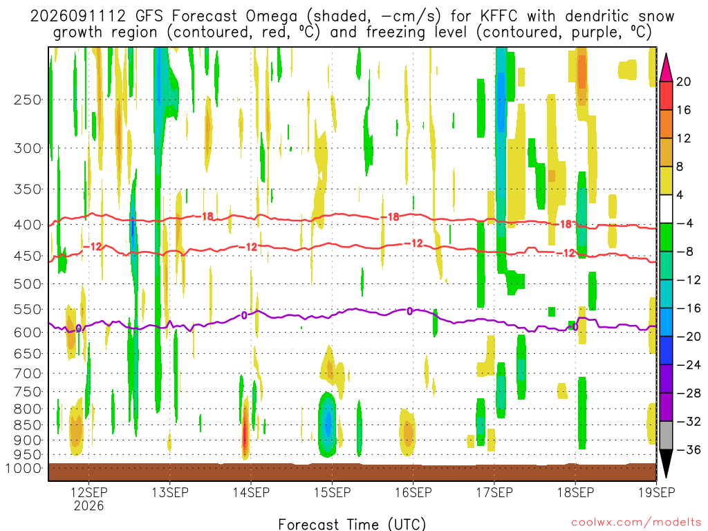
Task: Click the brown surface terrain band
Action: pyautogui.click(x=352, y=472)
